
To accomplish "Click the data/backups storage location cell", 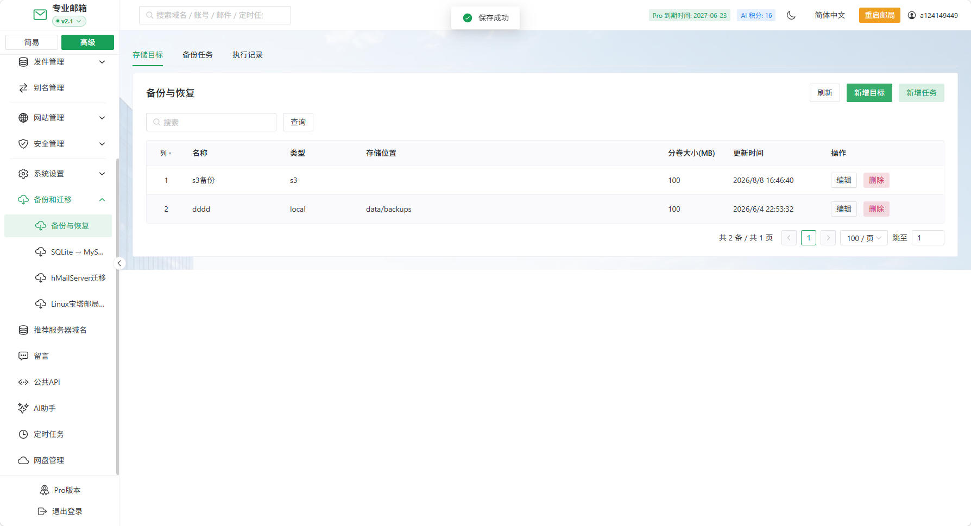I will coord(389,209).
